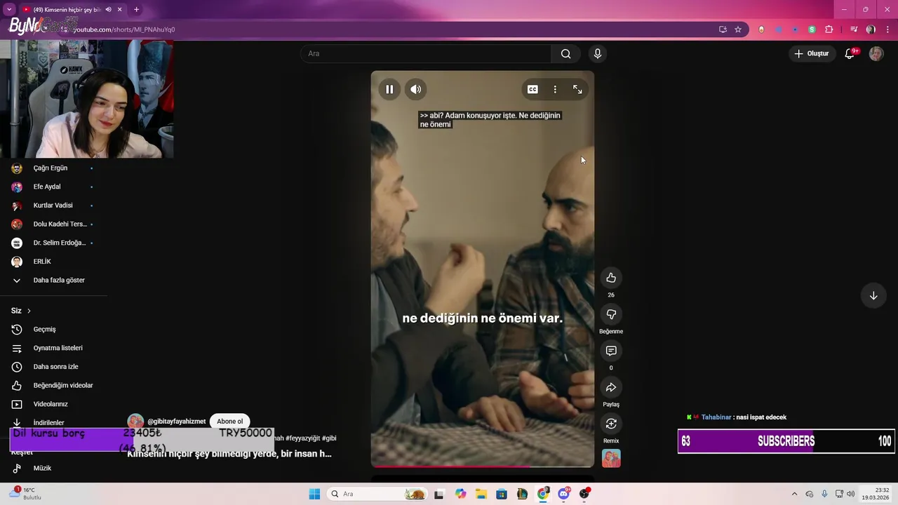Viewport: 898px width, 505px height.
Task: Search with voice using microphone icon
Action: tap(598, 53)
